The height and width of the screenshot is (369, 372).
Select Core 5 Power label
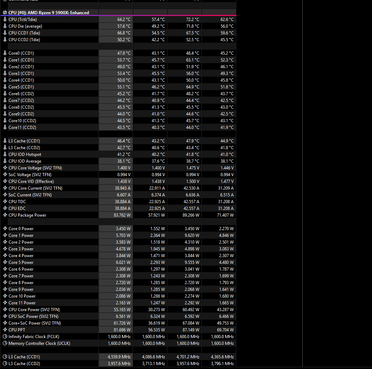[21, 262]
